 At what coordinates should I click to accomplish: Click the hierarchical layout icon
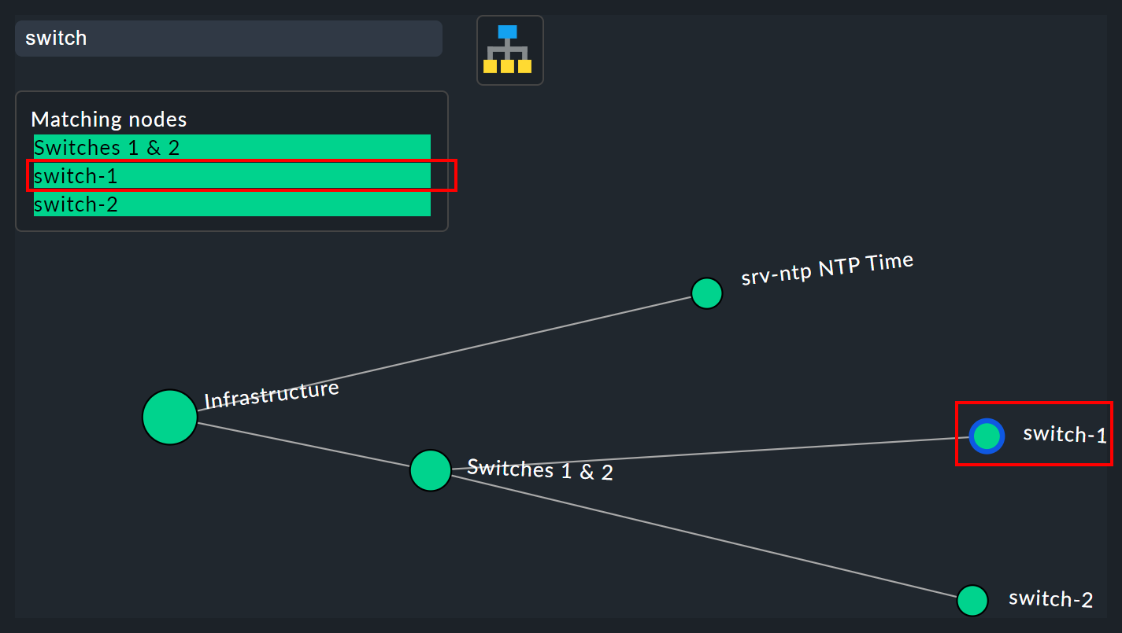pos(509,50)
